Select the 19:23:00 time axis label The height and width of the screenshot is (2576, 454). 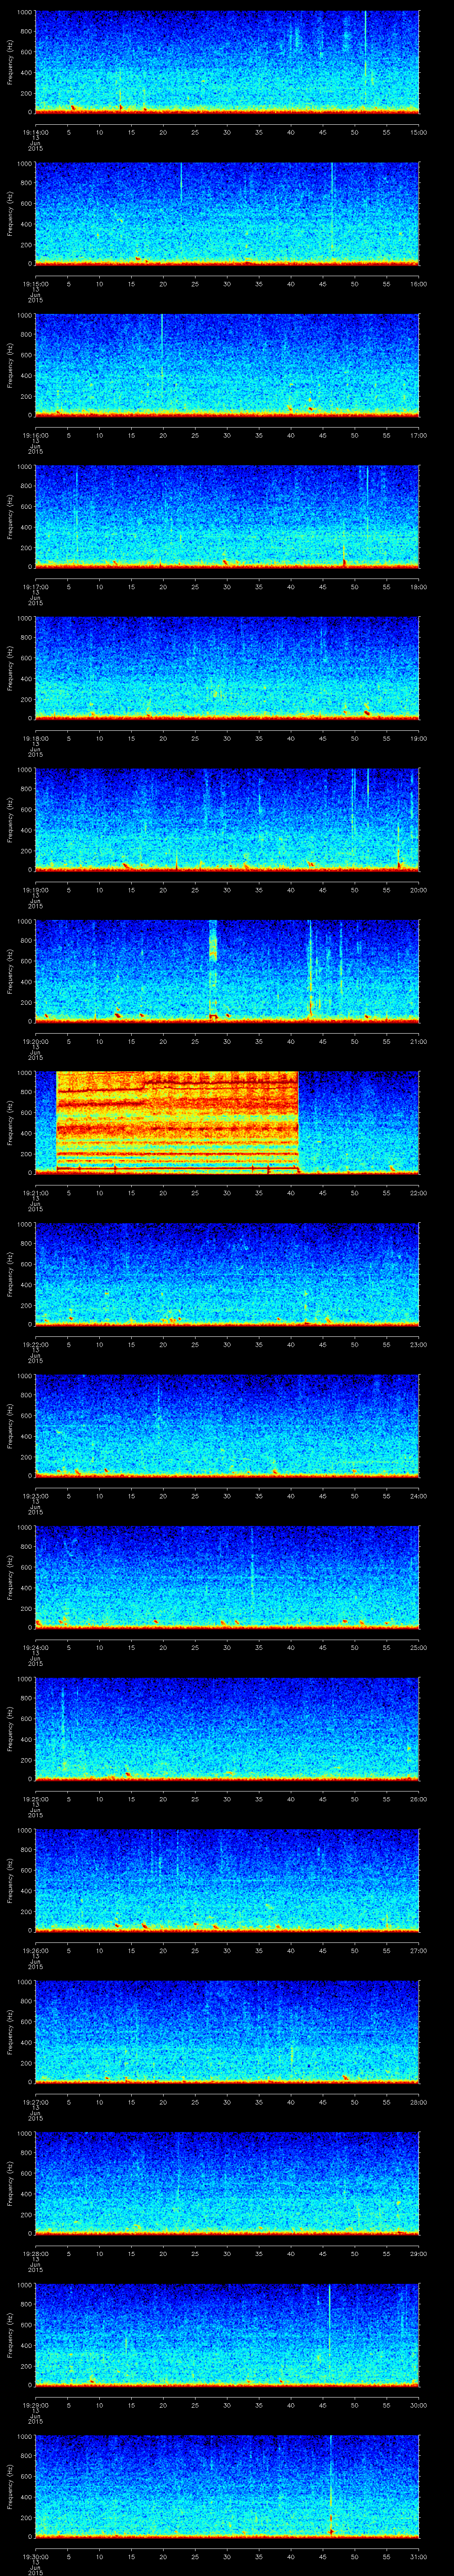36,1496
